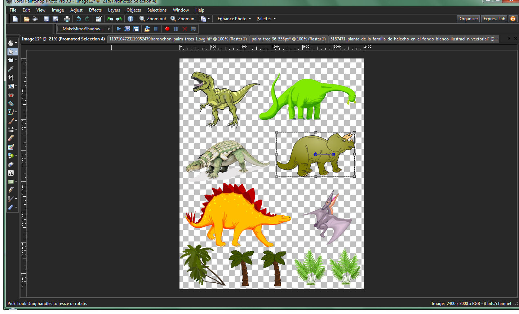
Task: Click the Redo arrow icon
Action: (87, 19)
